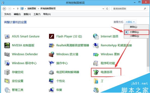Click the Phone and Modem icon
Screen dimensions: 150x93
coord(52,72)
